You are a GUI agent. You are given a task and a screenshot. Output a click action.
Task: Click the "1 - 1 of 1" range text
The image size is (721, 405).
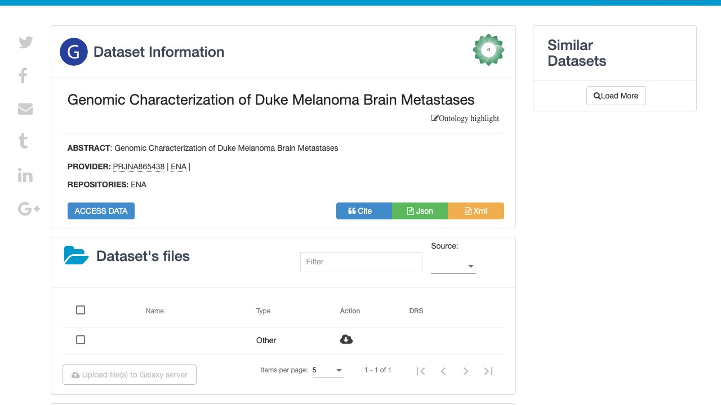[377, 370]
